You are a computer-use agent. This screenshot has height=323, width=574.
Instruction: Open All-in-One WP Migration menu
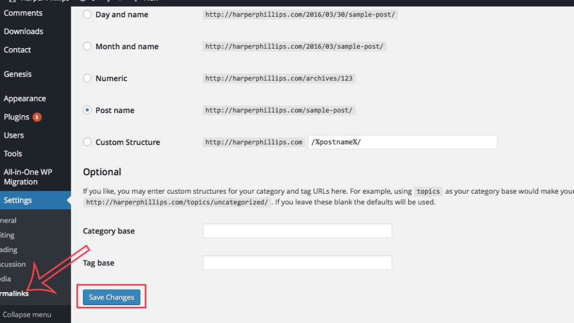[x=28, y=177]
